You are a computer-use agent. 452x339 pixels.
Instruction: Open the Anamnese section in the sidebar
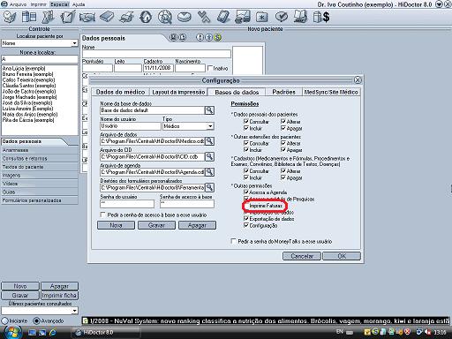[40, 150]
